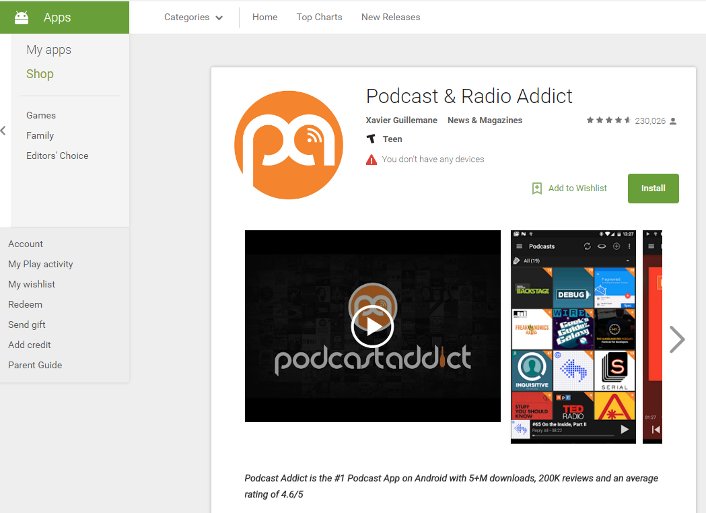Open the Apps section header label

[57, 18]
